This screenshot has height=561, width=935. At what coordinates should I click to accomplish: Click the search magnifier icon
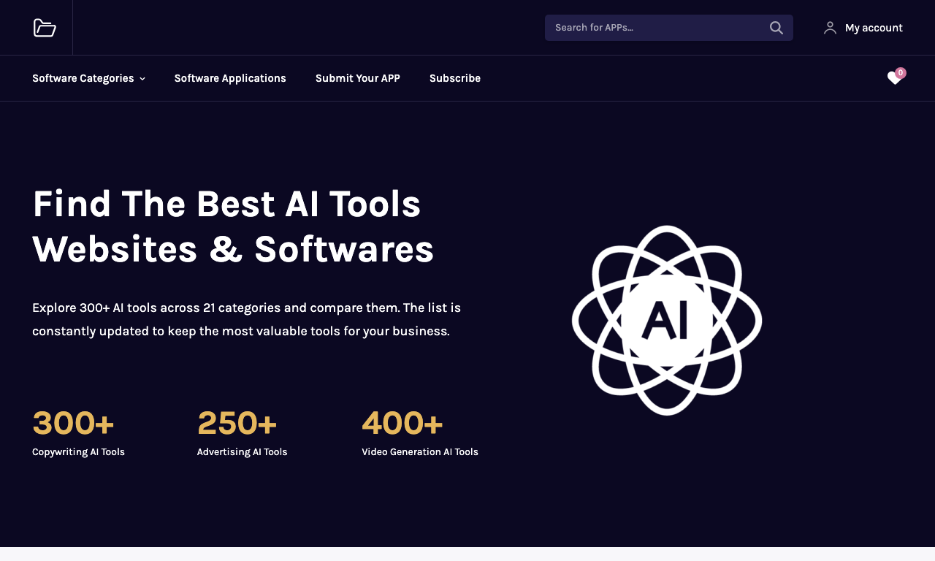[x=776, y=28]
